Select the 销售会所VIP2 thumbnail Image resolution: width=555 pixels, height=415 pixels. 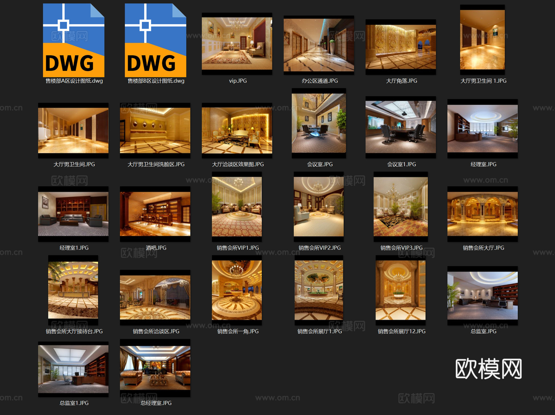[319, 207]
